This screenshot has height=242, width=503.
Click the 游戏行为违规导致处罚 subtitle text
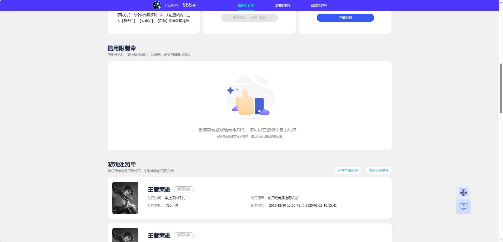click(x=140, y=171)
